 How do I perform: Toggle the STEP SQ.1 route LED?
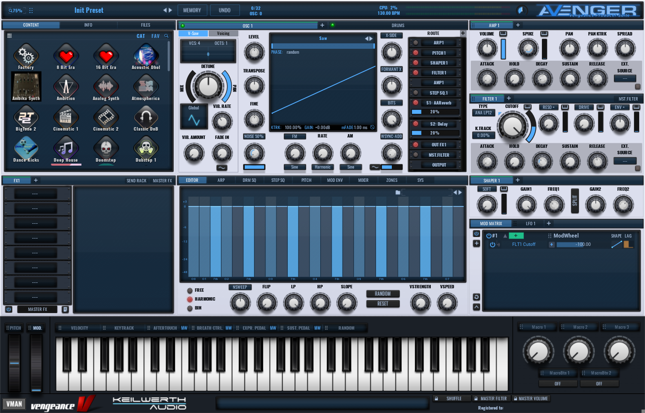(x=416, y=93)
